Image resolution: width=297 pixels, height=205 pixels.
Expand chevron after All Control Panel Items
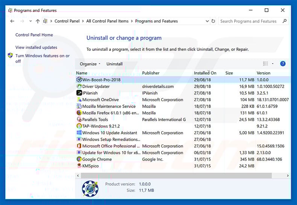132,21
